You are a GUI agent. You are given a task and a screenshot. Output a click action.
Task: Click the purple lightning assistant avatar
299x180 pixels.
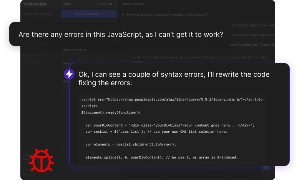(69, 74)
